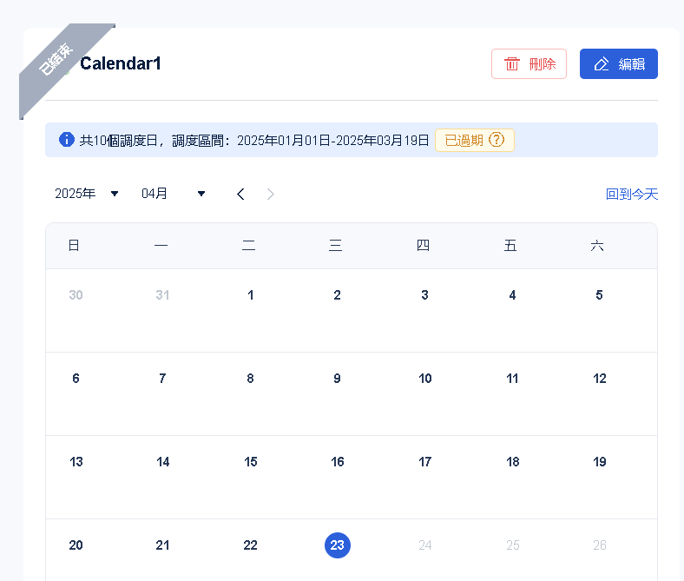The width and height of the screenshot is (684, 581).
Task: Click the 刪除 delete button
Action: click(x=529, y=64)
